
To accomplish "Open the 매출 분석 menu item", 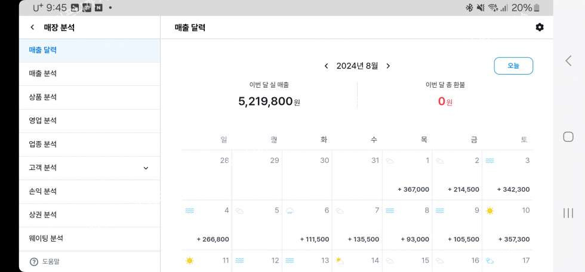I will coord(43,73).
